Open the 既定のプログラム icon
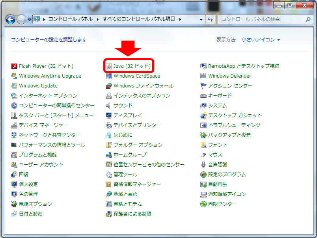This screenshot has height=238, width=317. tap(203, 175)
